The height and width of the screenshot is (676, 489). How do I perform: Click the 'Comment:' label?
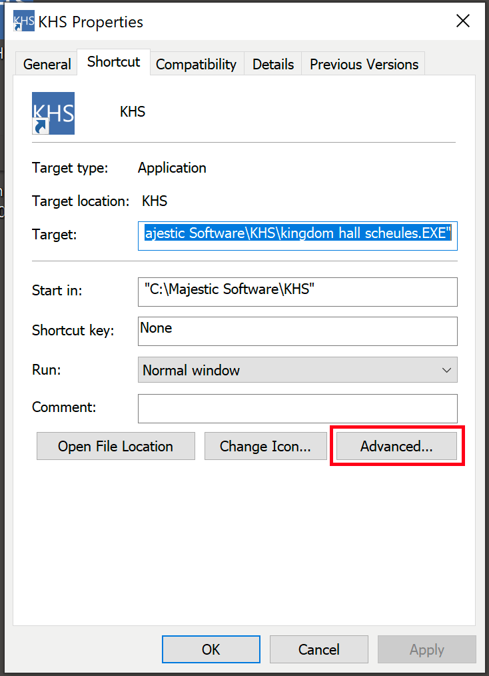click(x=64, y=407)
